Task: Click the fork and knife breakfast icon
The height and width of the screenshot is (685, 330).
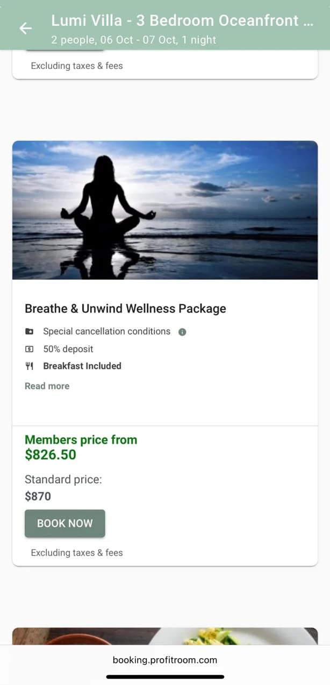Action: [30, 366]
